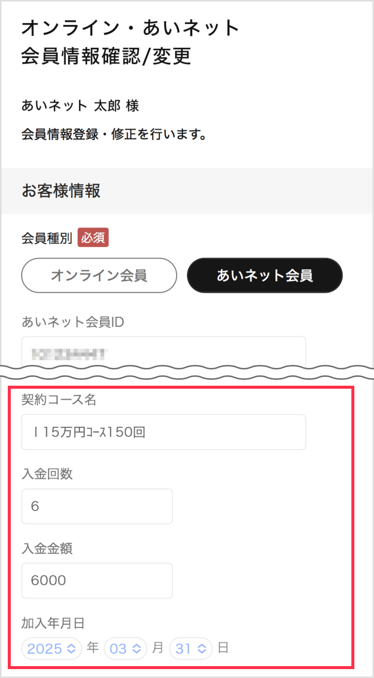Click the 入金回数 field containing 6

(97, 506)
